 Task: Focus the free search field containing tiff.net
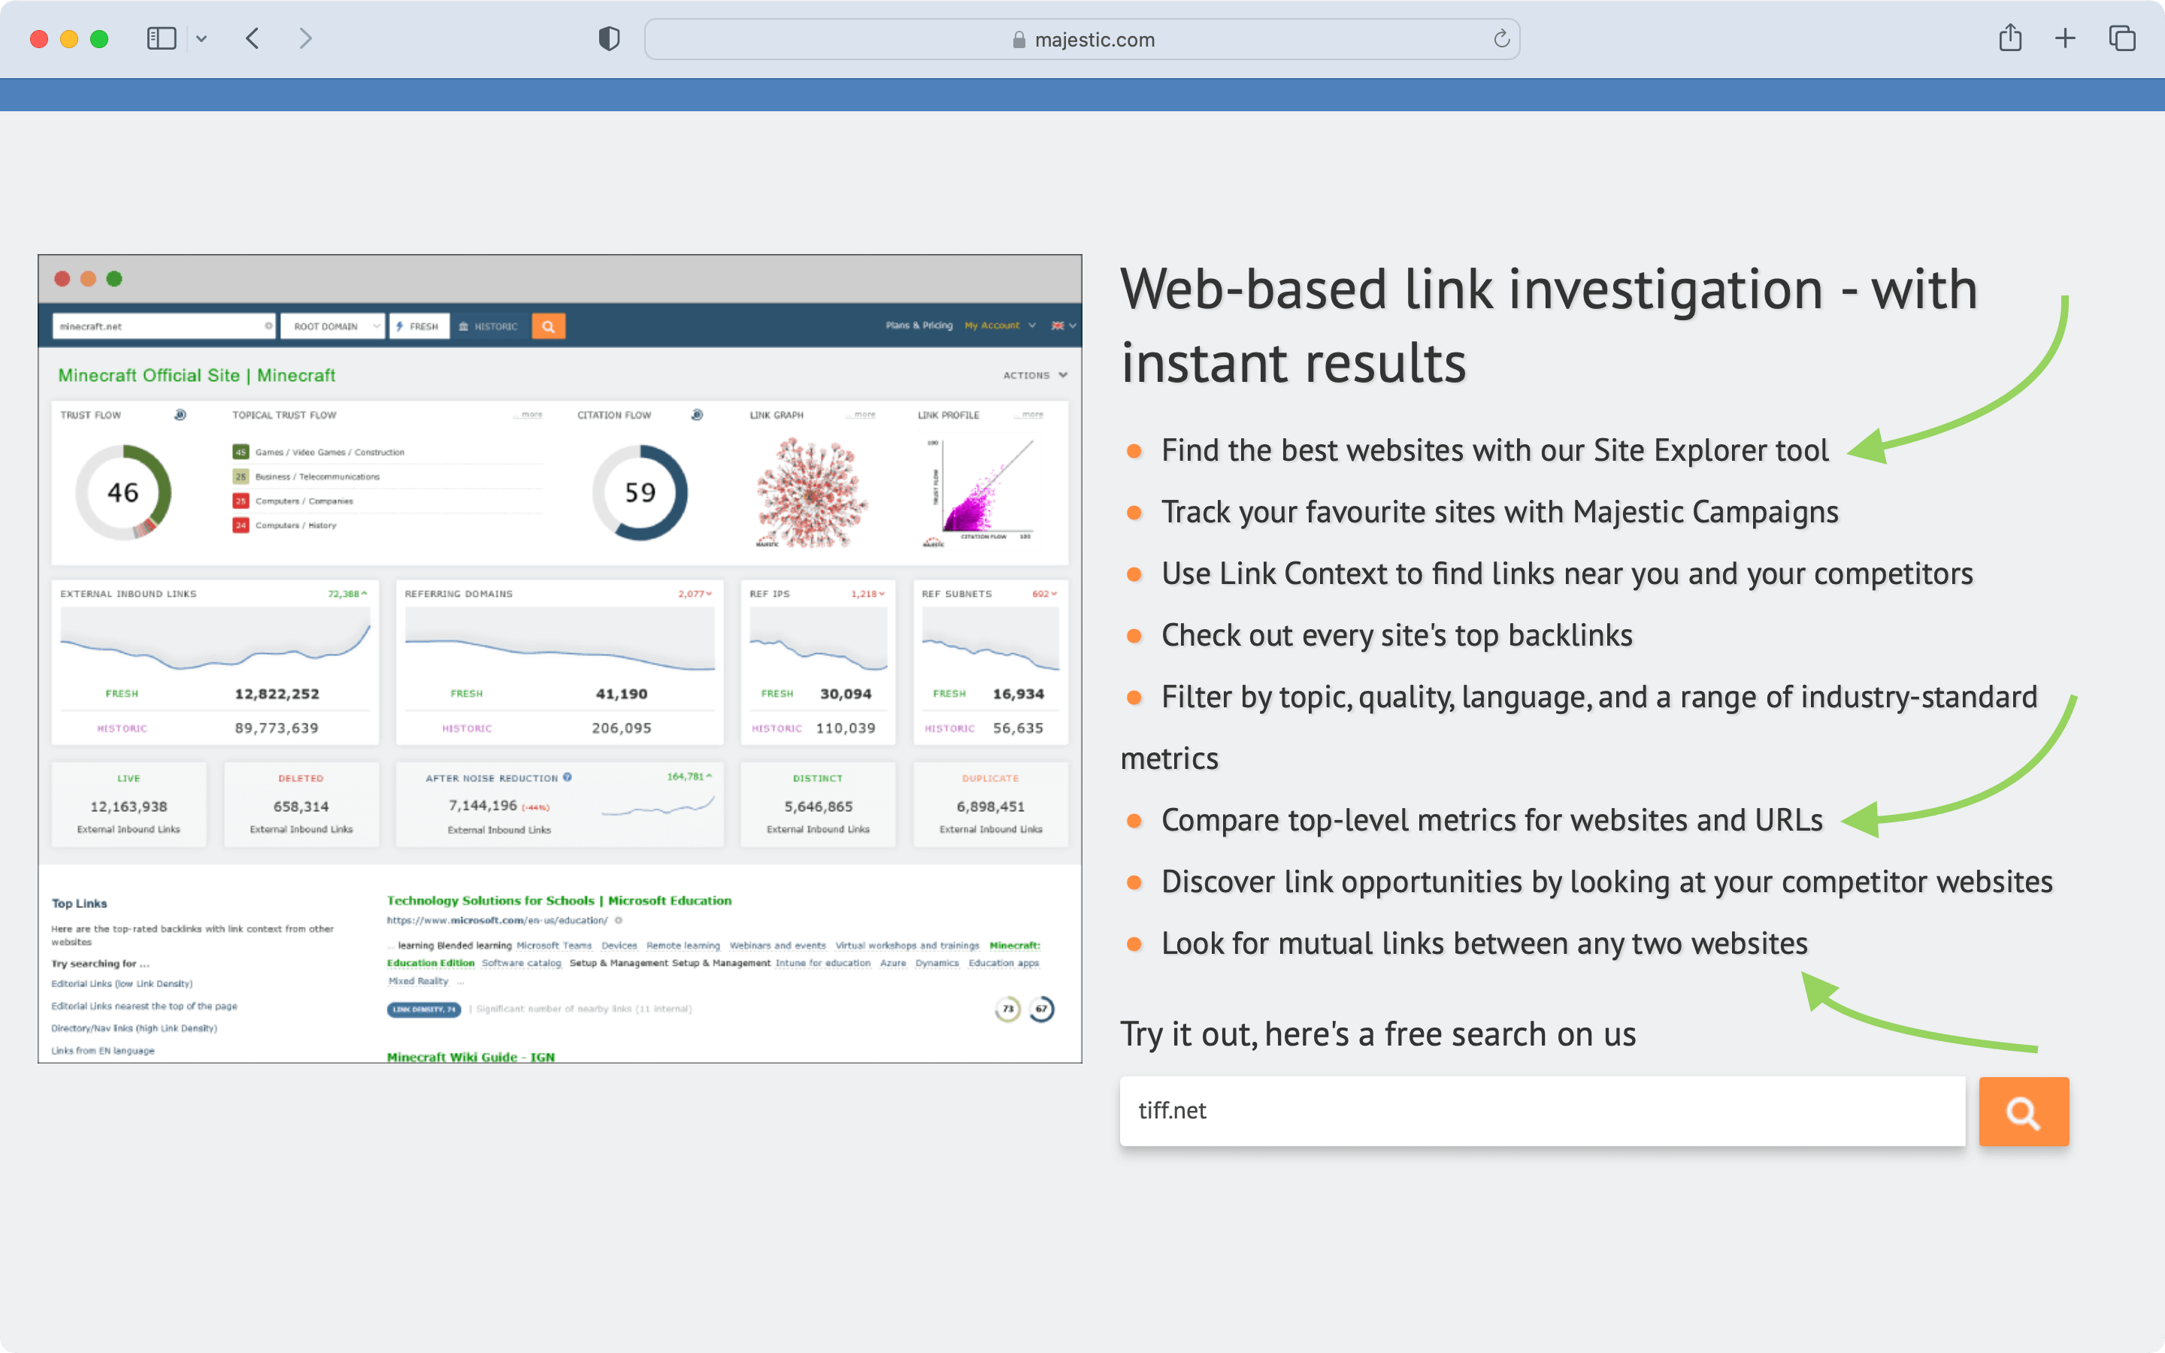[1543, 1112]
